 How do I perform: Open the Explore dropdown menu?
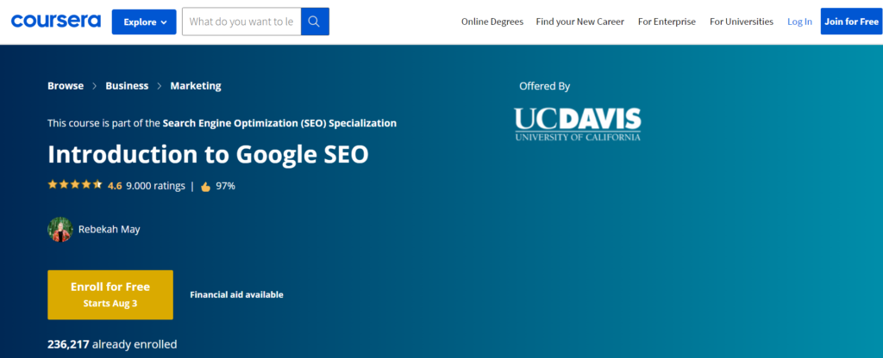[x=144, y=22]
